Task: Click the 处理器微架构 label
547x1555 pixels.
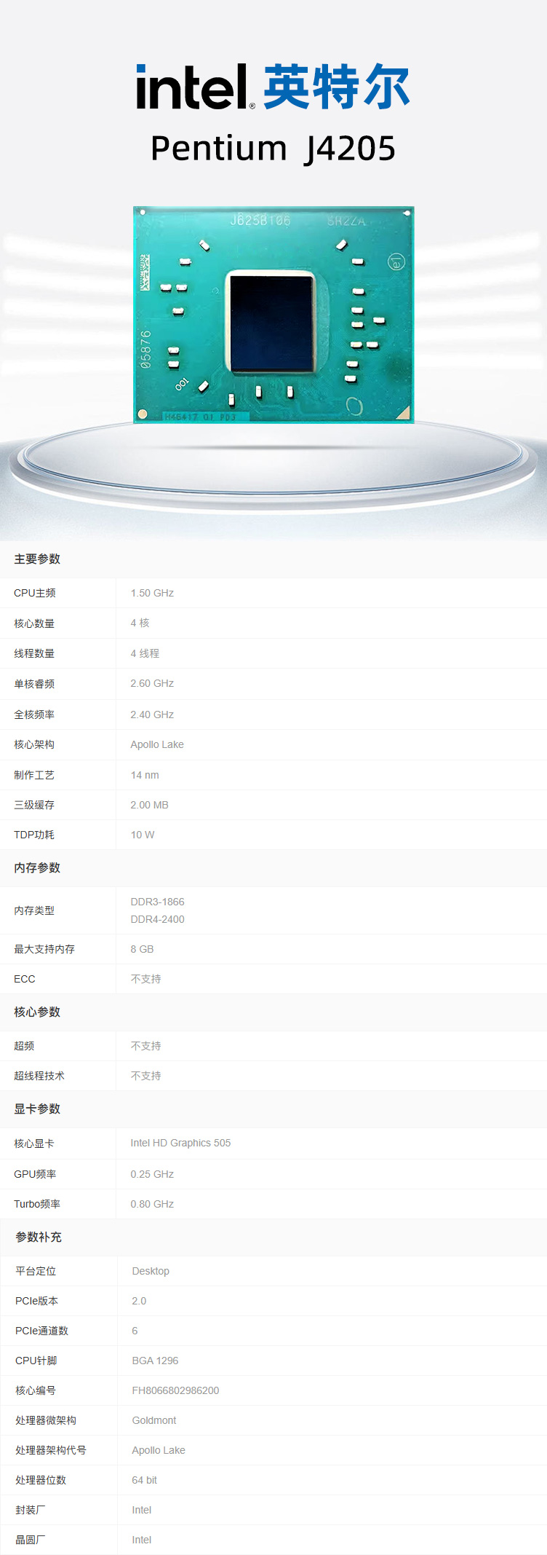Action: 46,1420
